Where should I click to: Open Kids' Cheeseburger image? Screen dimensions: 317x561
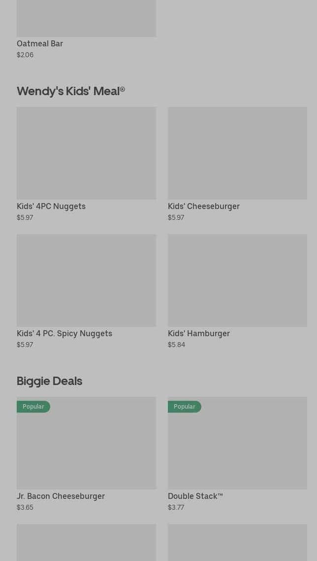[x=238, y=153]
